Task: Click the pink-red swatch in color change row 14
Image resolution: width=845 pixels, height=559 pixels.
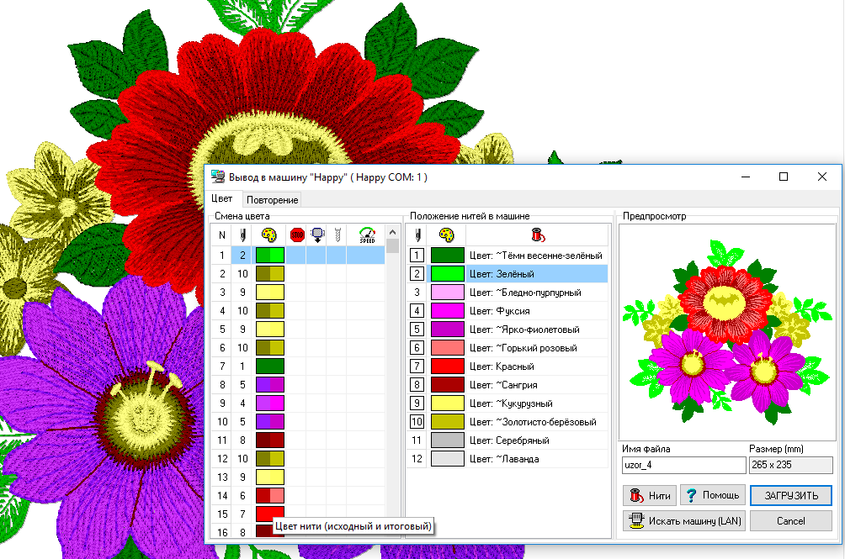Action: (270, 495)
